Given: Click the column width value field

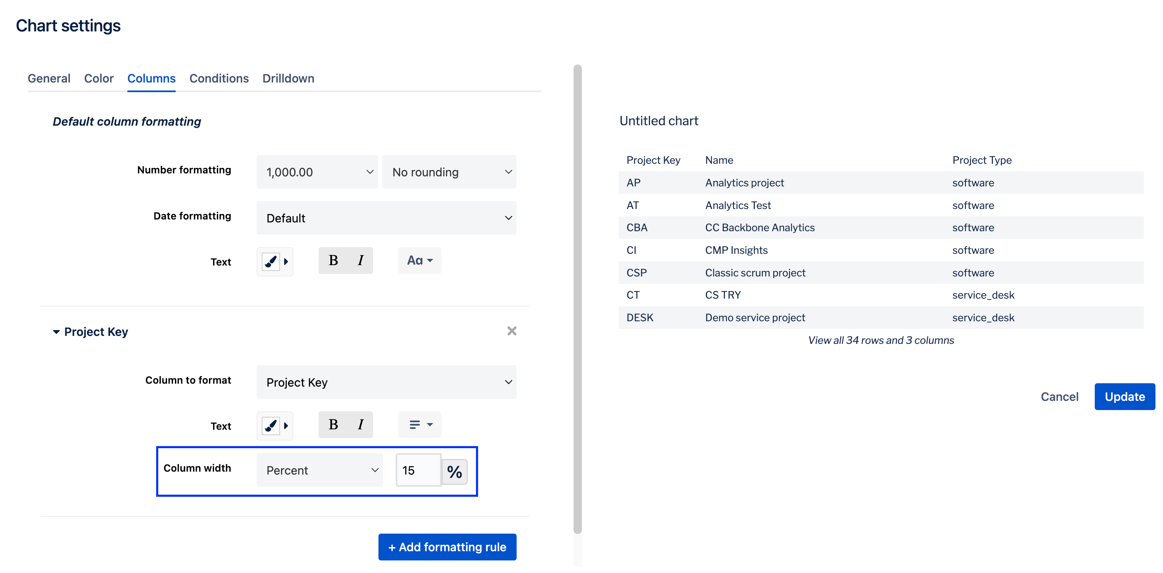Looking at the screenshot, I should tap(418, 470).
